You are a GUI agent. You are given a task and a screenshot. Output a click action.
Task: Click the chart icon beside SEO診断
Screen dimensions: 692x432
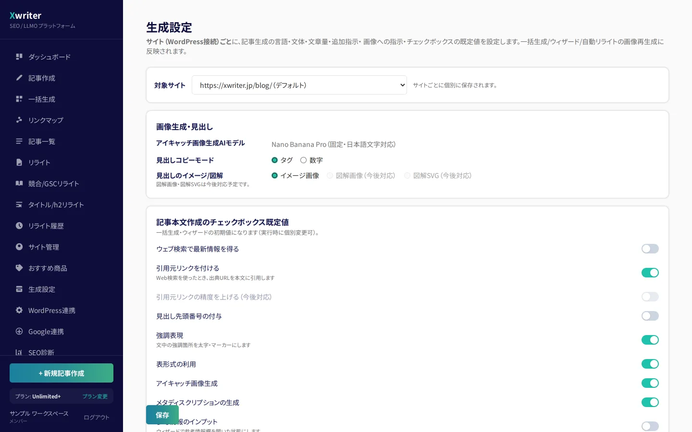[x=19, y=352]
